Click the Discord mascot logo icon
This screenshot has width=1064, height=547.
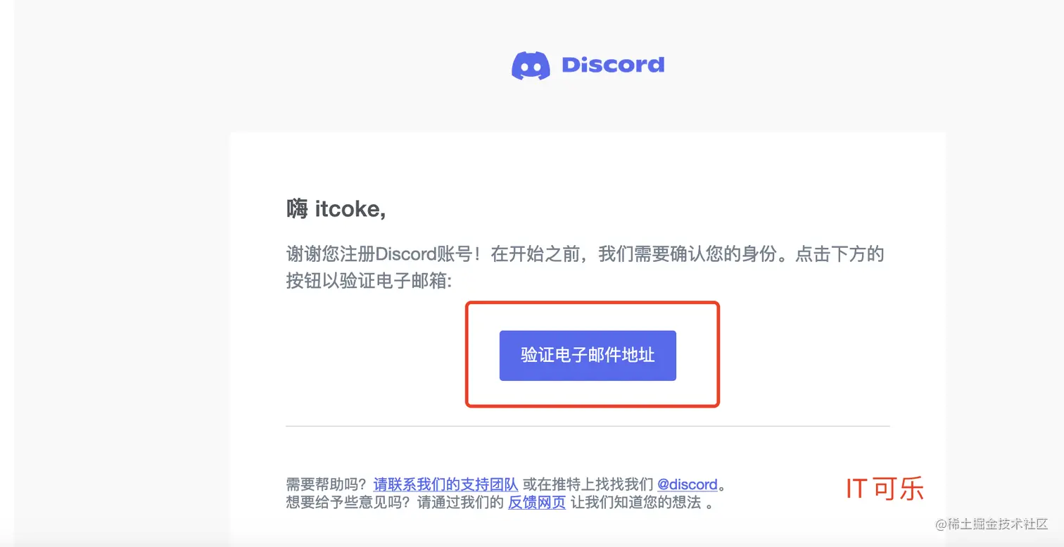[531, 65]
